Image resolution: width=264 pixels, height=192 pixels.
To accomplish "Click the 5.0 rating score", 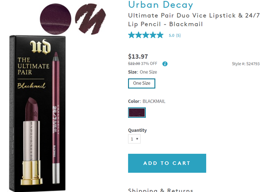I will click(171, 36).
